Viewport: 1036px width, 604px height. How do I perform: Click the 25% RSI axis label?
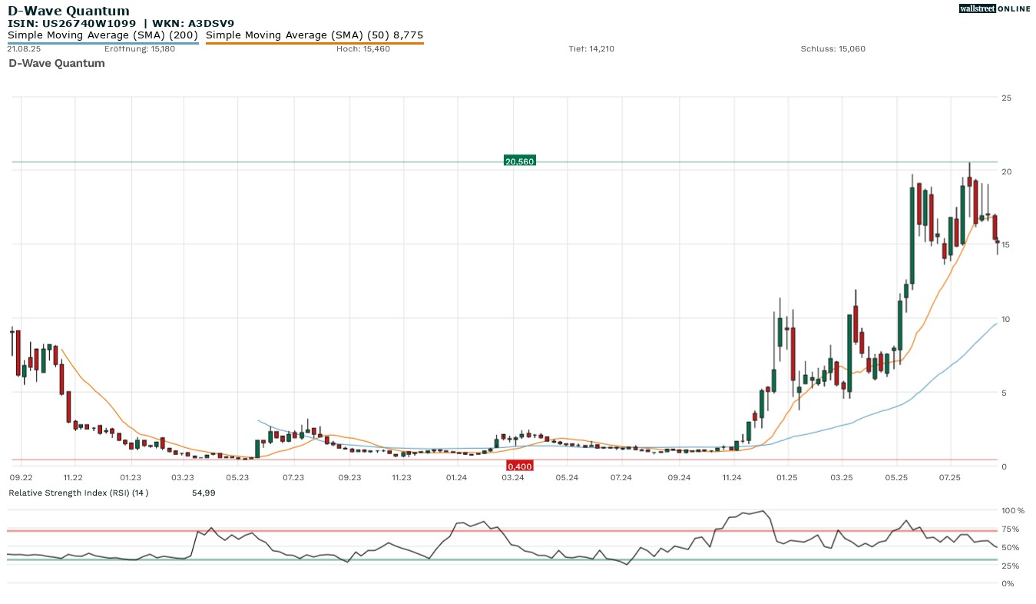tap(1010, 566)
